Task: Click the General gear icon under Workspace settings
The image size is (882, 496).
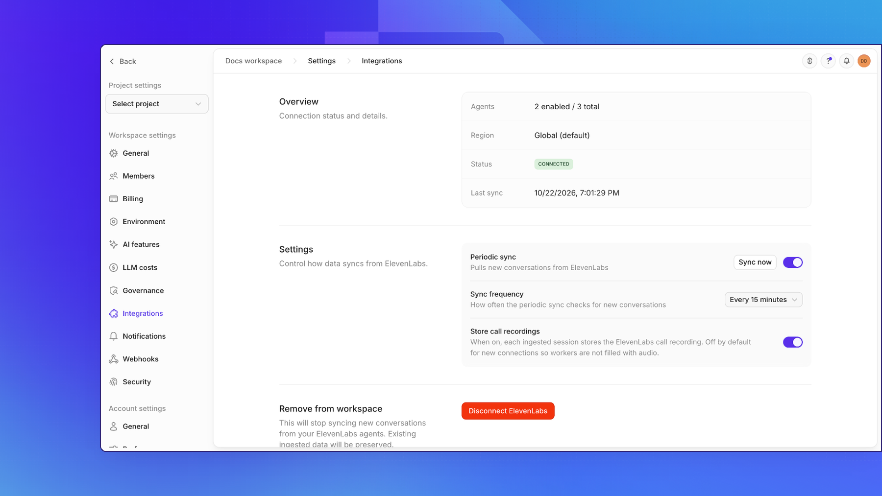Action: pos(114,153)
